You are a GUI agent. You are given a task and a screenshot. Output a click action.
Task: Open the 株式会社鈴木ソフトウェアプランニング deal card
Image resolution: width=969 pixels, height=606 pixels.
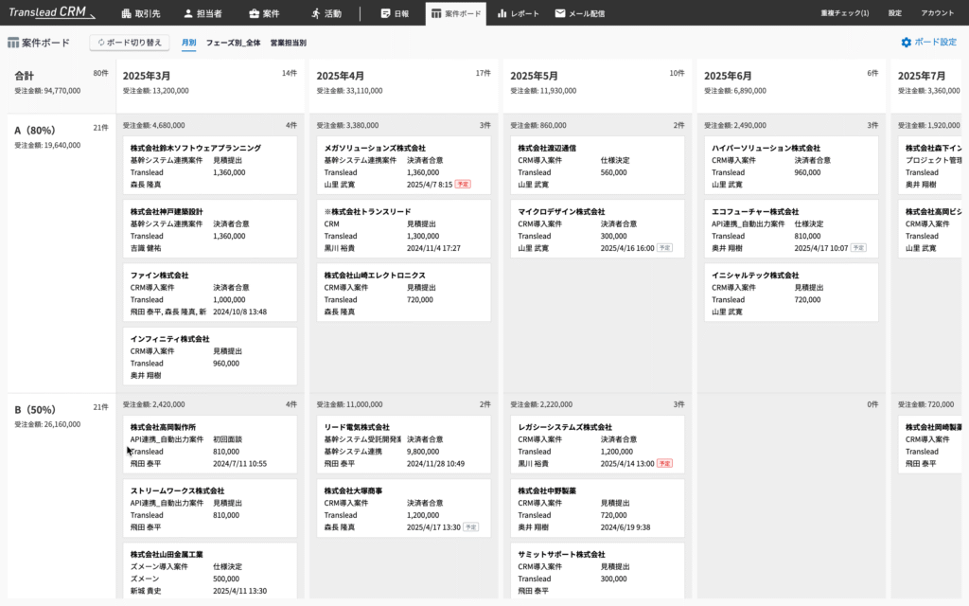pyautogui.click(x=209, y=167)
